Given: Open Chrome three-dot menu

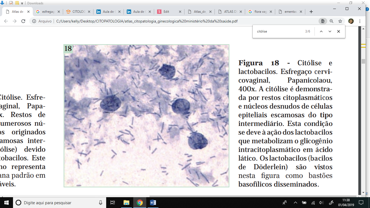Looking at the screenshot, I should tap(360, 21).
